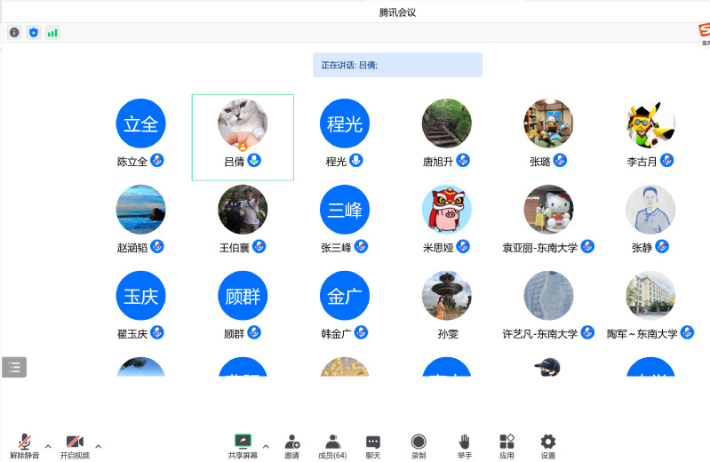Screen dimensions: 710x462
Task: Select 唐旭升's stairway avatar
Action: (x=446, y=123)
